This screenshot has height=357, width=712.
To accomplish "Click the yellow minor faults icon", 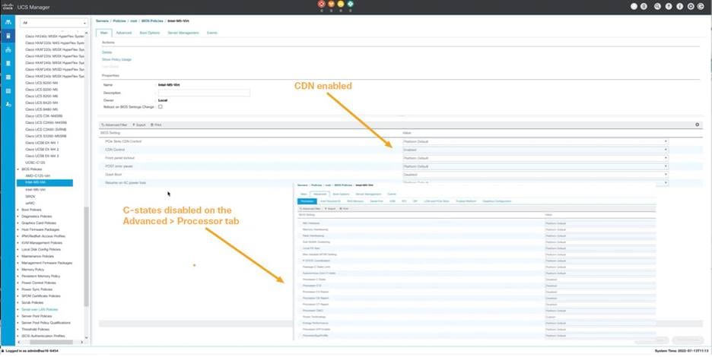I will [341, 4].
